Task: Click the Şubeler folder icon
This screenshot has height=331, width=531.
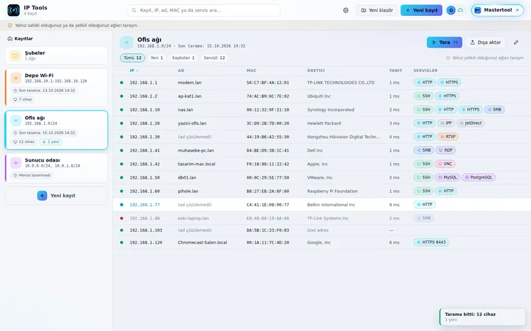Action: tap(15, 56)
